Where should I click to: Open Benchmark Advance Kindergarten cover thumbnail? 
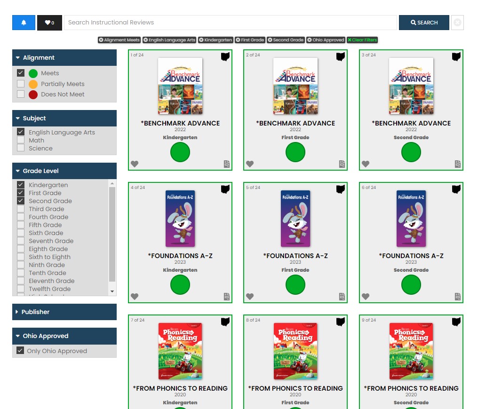[180, 86]
